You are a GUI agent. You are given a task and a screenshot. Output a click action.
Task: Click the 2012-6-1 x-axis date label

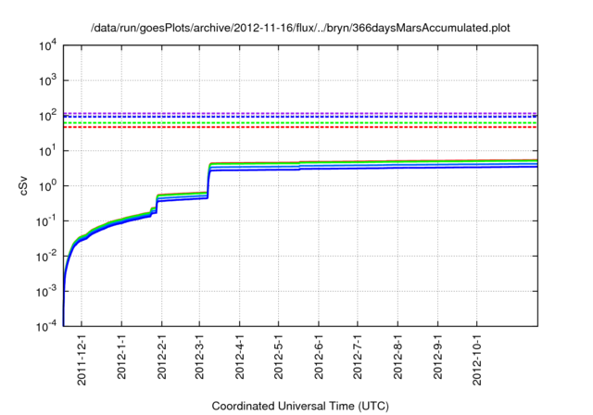[319, 356]
